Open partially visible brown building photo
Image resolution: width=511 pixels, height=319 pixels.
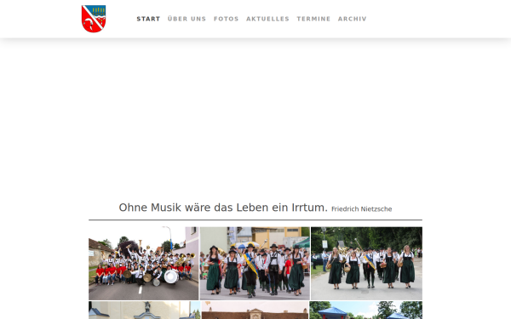pos(255,310)
